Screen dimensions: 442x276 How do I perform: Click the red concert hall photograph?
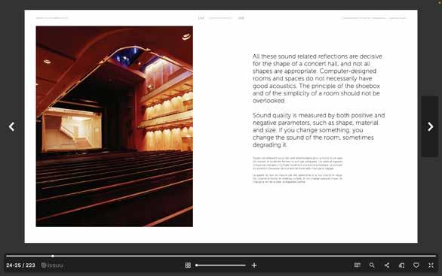(x=115, y=126)
